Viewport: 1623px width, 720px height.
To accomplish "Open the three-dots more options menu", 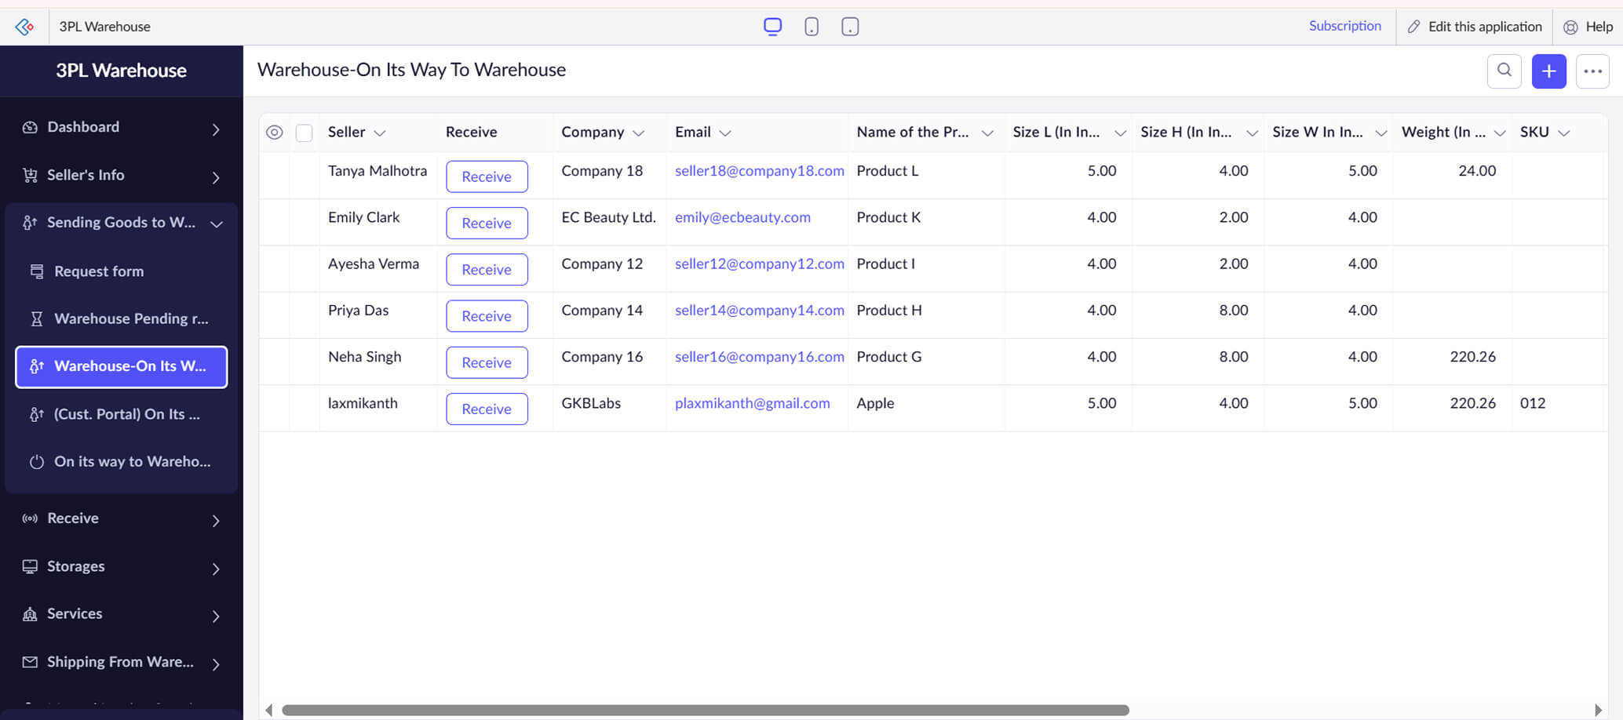I will coord(1592,71).
